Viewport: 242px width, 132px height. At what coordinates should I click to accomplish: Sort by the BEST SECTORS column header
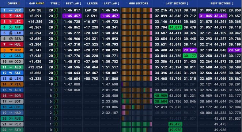(222, 3)
